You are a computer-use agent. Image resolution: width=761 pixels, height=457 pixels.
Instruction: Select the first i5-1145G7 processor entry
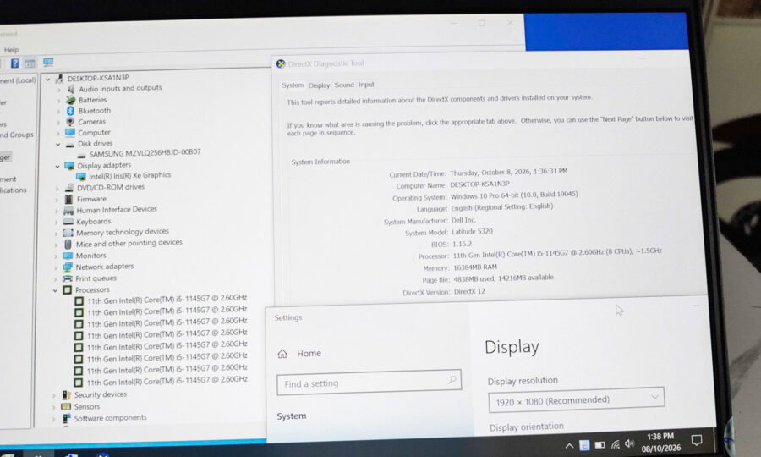167,299
